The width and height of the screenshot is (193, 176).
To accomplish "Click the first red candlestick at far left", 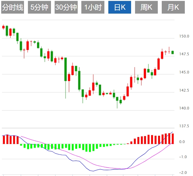I will pyautogui.click(x=3, y=27).
